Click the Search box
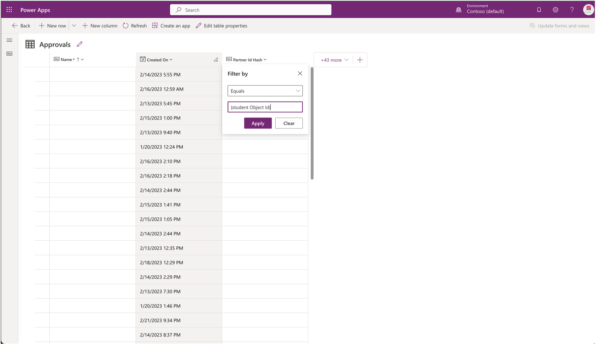The width and height of the screenshot is (596, 344). tap(251, 10)
